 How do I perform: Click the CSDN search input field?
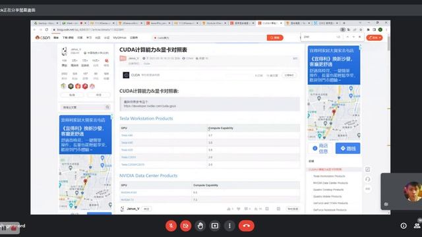[209, 38]
